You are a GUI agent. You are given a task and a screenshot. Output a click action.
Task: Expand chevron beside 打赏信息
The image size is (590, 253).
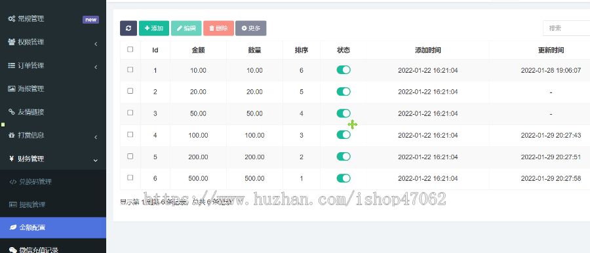click(96, 138)
